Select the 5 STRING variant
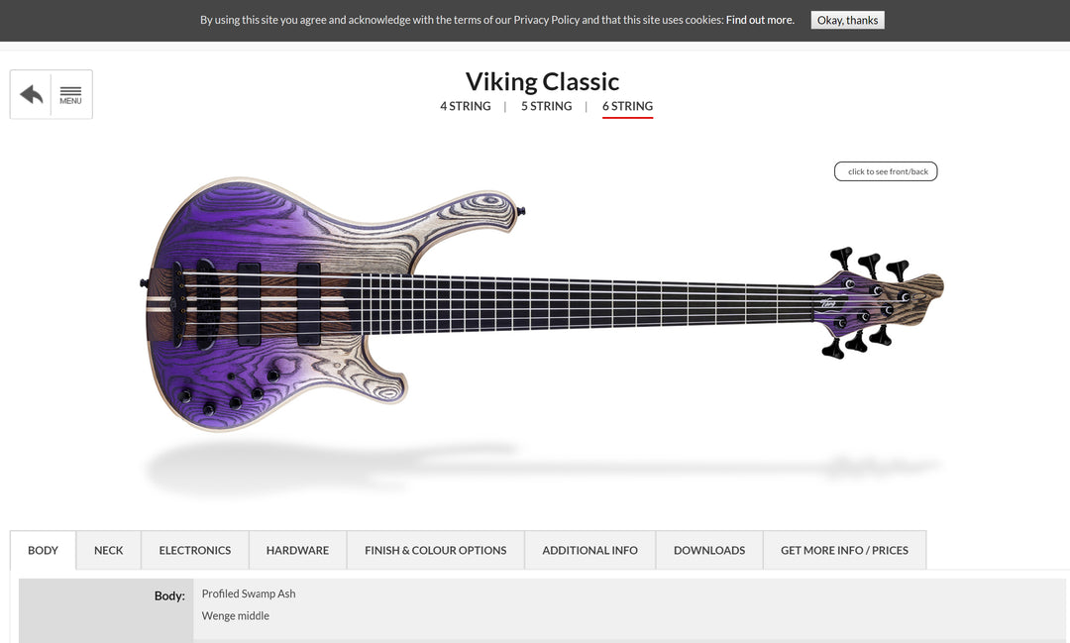Image resolution: width=1070 pixels, height=643 pixels. pyautogui.click(x=547, y=106)
